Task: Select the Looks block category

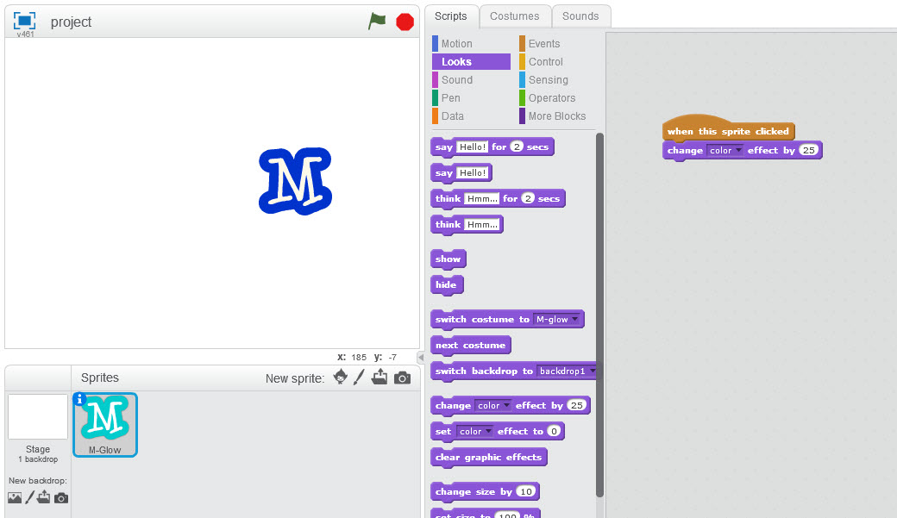Action: 471,62
